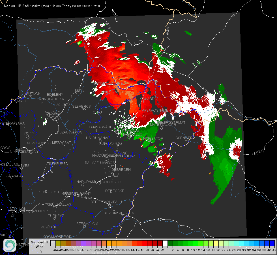
Task: Click the MÁTÉSZALKA city label
Action: (x=161, y=124)
